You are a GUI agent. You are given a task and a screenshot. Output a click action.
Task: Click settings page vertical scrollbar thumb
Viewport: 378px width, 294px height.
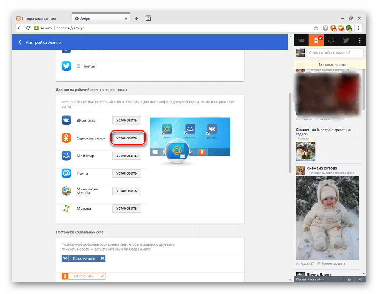pyautogui.click(x=290, y=133)
